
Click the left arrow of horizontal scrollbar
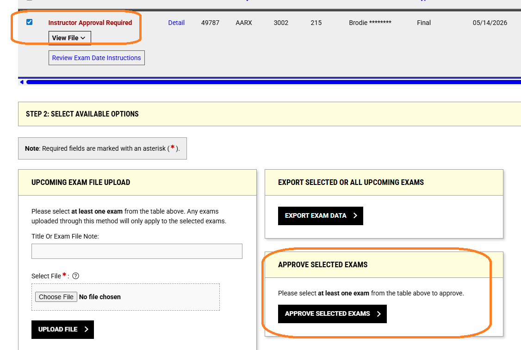pos(22,82)
